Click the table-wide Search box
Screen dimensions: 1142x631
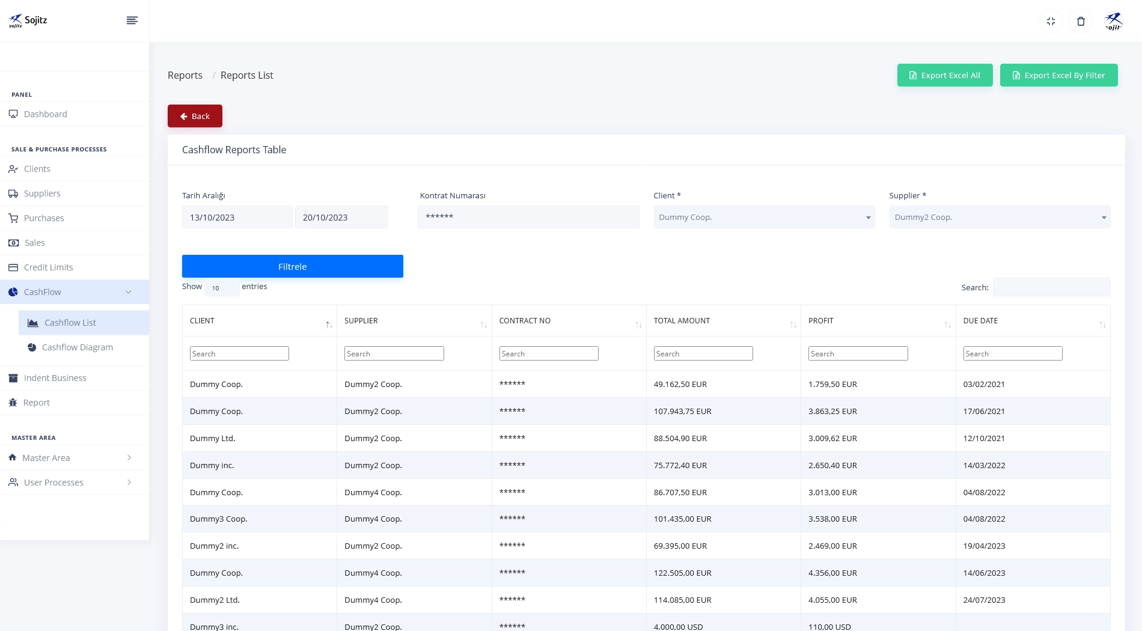point(1051,287)
